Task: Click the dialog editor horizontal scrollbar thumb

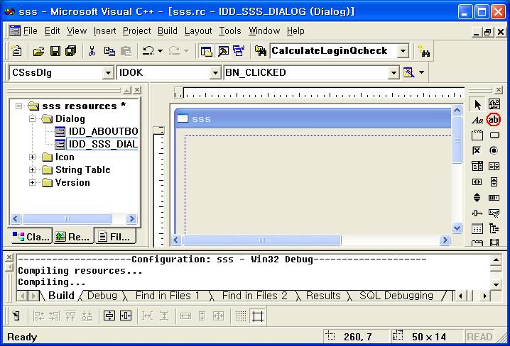Action: pos(262,240)
